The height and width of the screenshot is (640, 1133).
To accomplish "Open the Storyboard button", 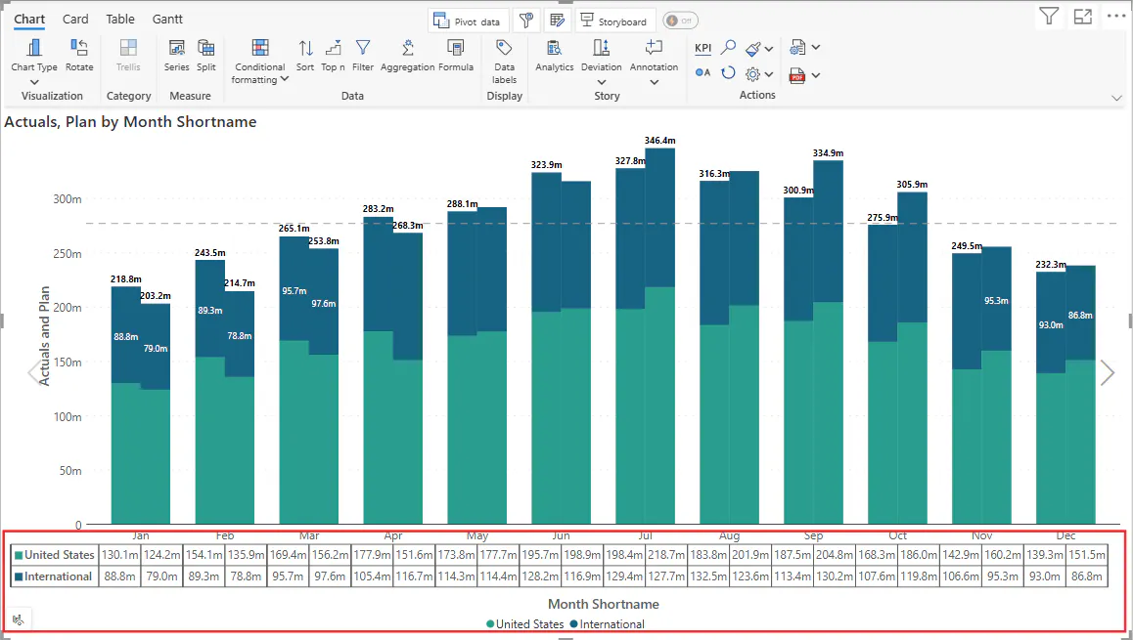I will point(614,21).
